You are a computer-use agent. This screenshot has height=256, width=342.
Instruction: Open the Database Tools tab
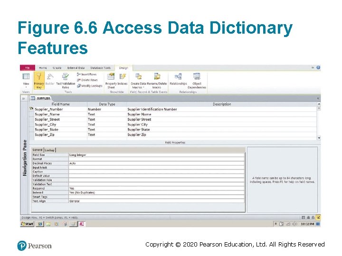point(101,68)
